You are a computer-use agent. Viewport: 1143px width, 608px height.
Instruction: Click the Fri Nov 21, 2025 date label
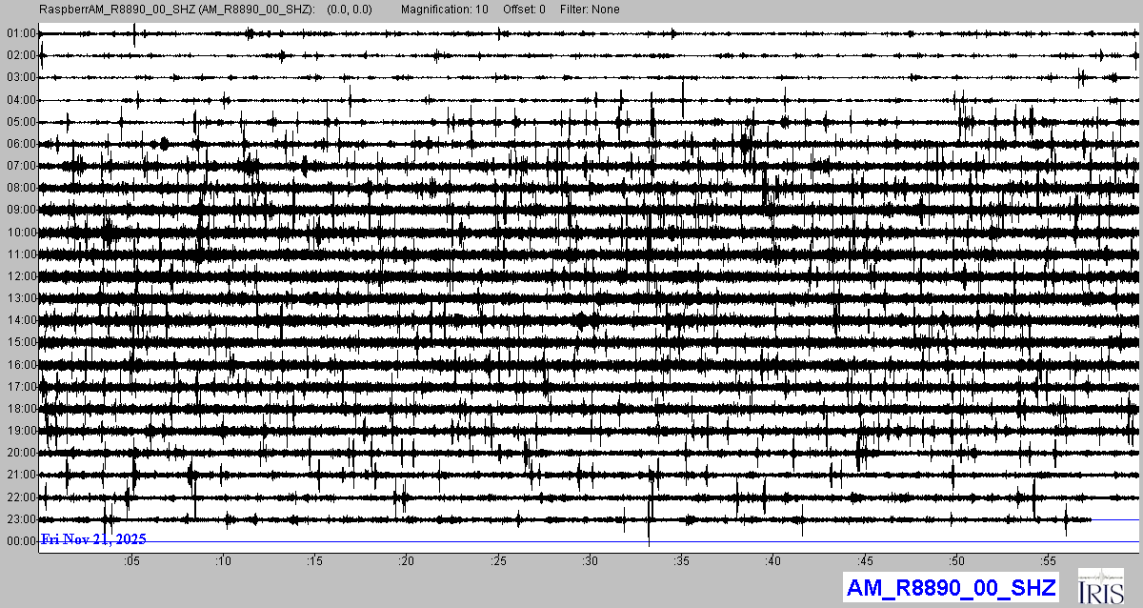pyautogui.click(x=93, y=539)
